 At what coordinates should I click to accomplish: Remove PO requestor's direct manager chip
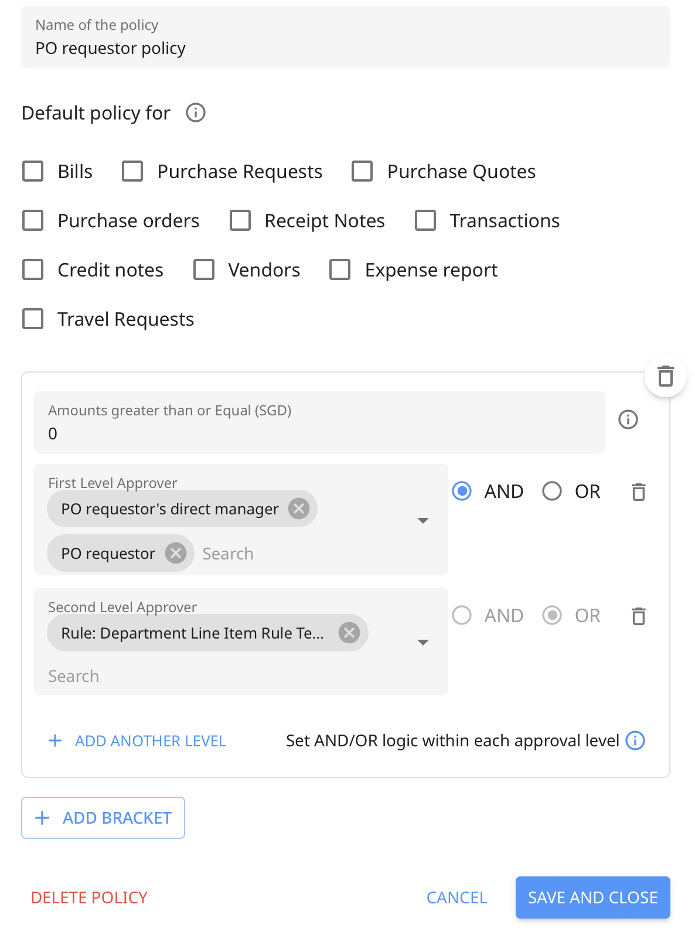coord(299,508)
